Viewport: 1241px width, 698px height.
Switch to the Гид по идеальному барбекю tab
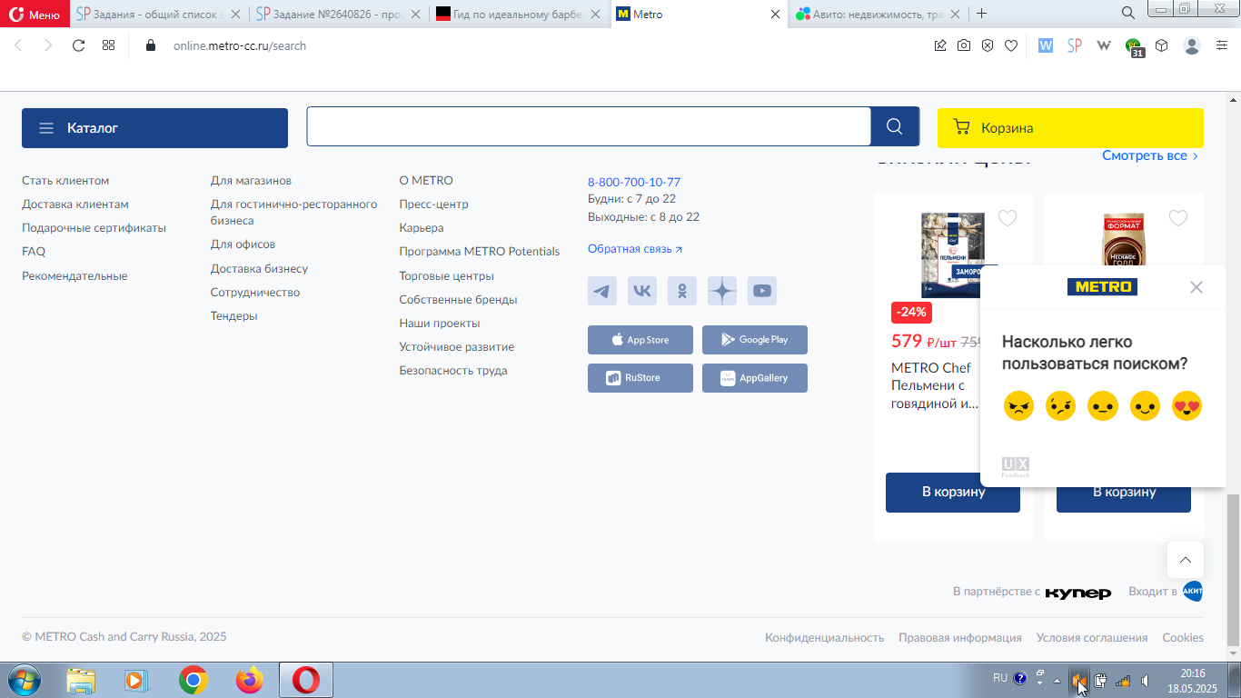coord(520,15)
